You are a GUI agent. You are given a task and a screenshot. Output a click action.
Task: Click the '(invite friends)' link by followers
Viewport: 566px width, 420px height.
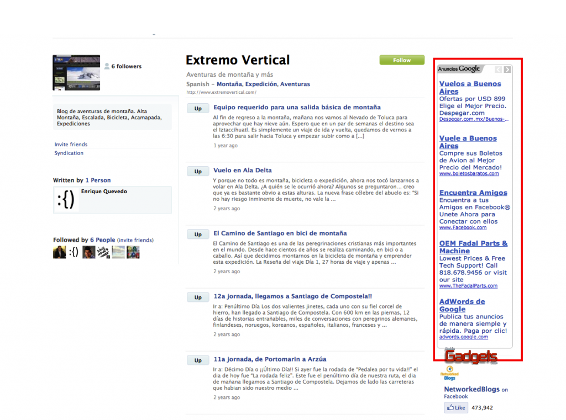tap(135, 240)
